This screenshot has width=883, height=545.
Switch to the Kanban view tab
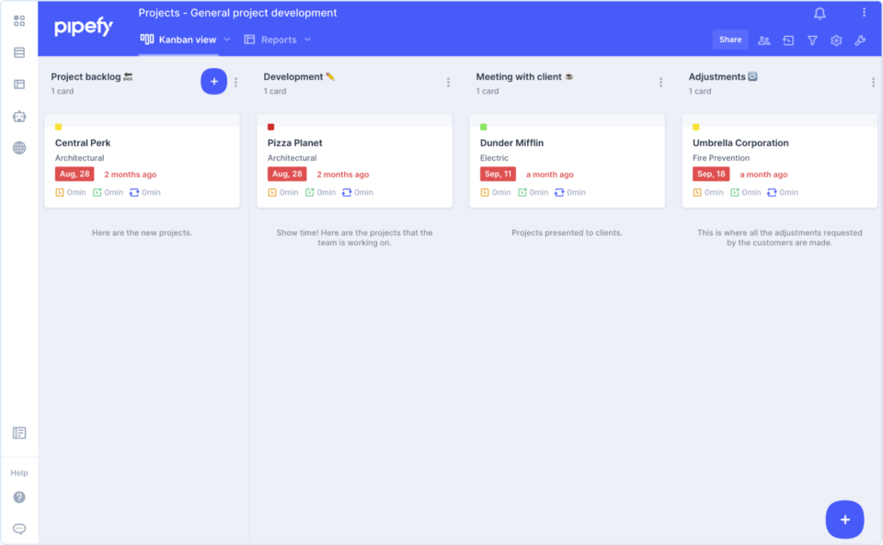(179, 40)
